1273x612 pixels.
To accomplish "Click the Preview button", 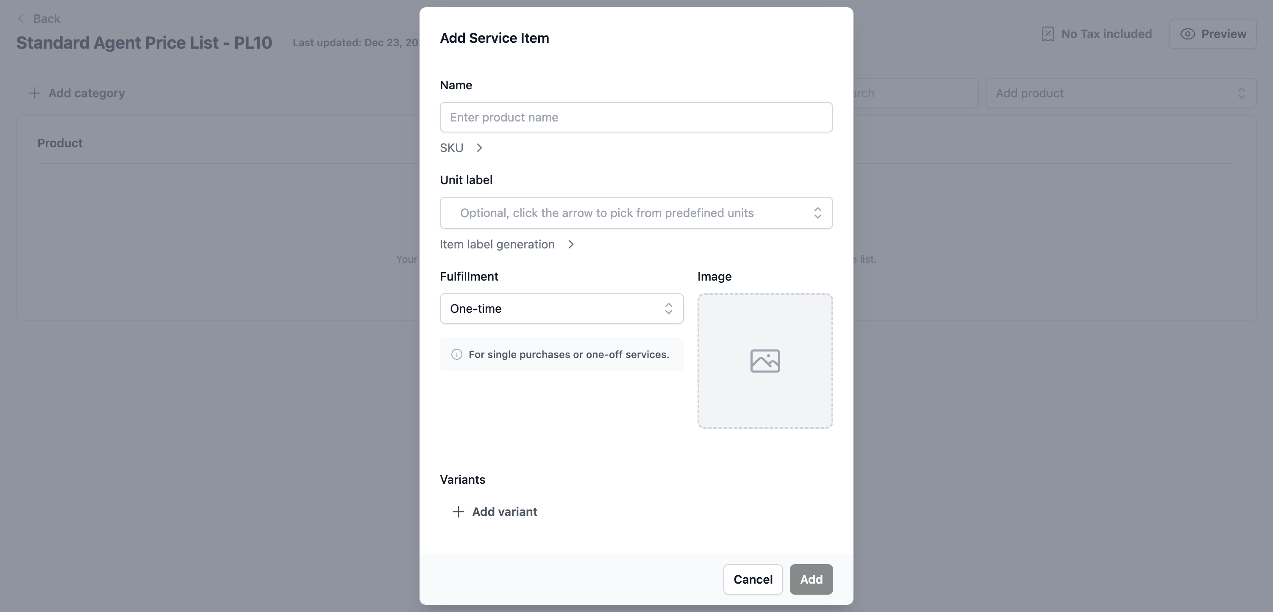I will coord(1213,34).
